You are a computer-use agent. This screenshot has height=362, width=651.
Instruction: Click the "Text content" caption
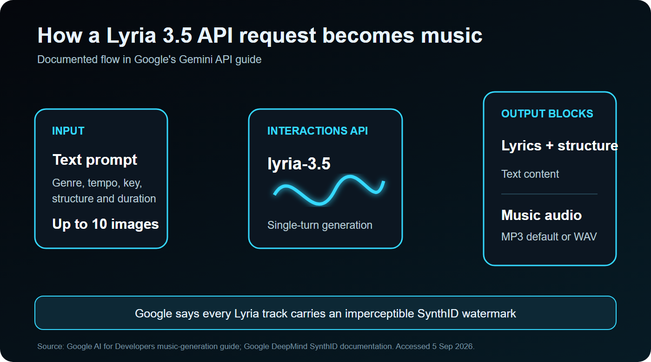click(530, 174)
